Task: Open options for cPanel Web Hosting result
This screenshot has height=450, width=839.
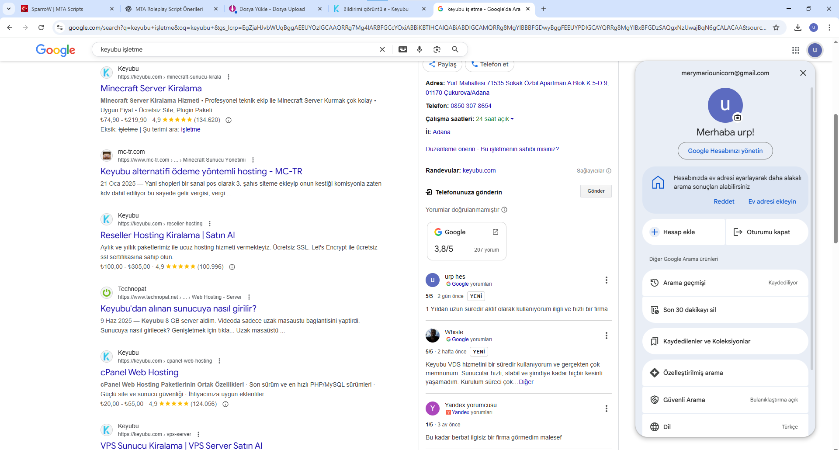Action: 219,361
